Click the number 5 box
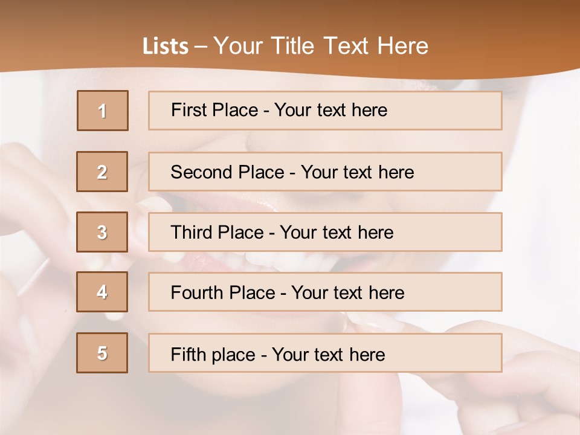 [x=102, y=353]
